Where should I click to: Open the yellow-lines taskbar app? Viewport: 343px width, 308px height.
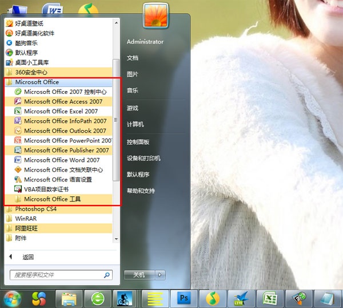(155, 299)
